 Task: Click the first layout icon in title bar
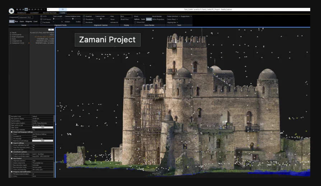click(18, 9)
